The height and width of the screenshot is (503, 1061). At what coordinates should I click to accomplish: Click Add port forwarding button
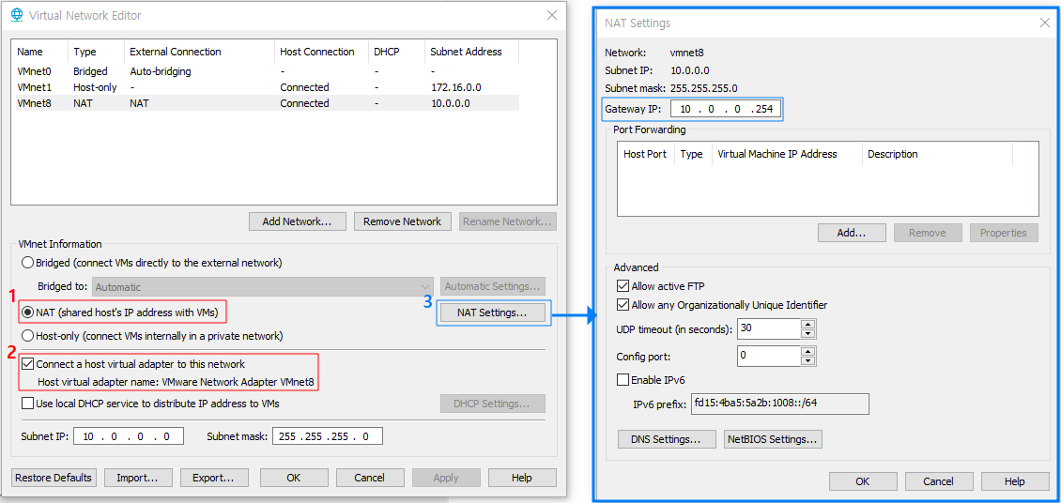[852, 233]
